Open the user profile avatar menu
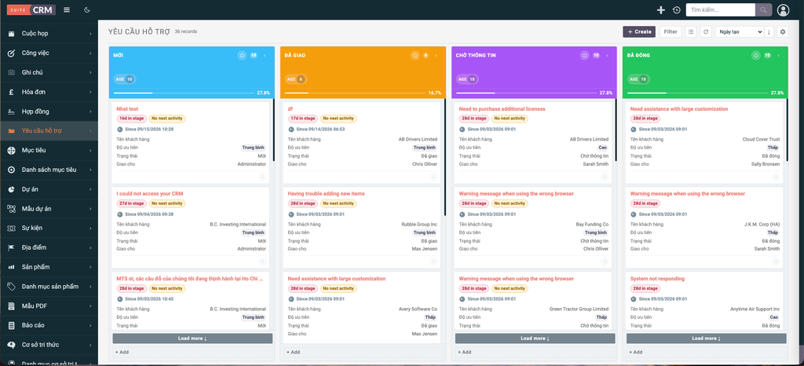Image resolution: width=804 pixels, height=366 pixels. pos(783,9)
